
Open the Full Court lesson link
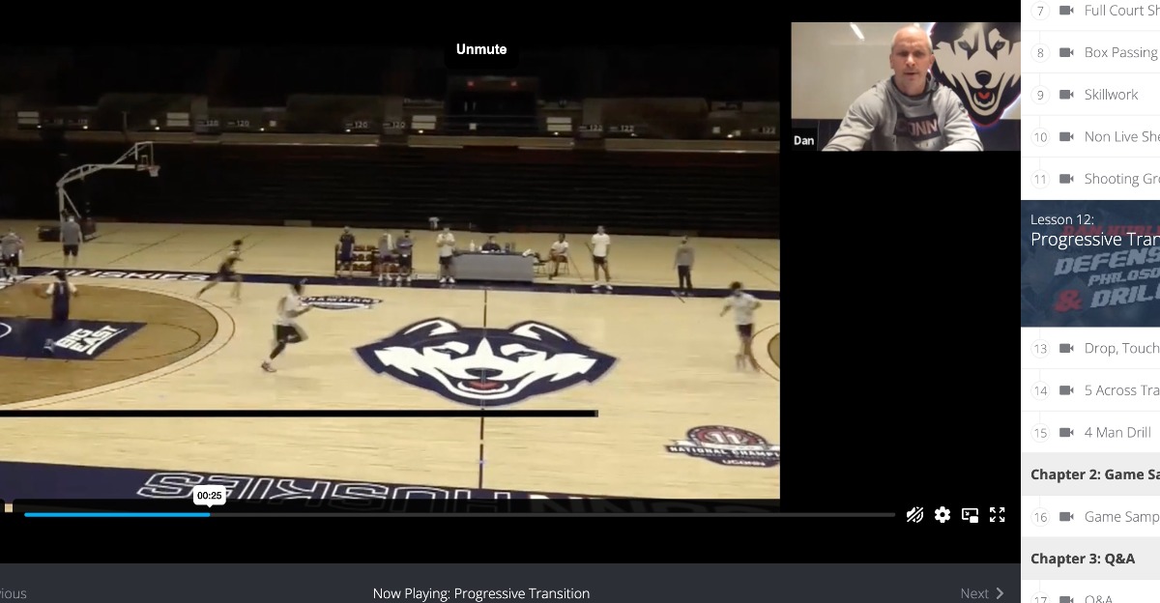click(1121, 11)
